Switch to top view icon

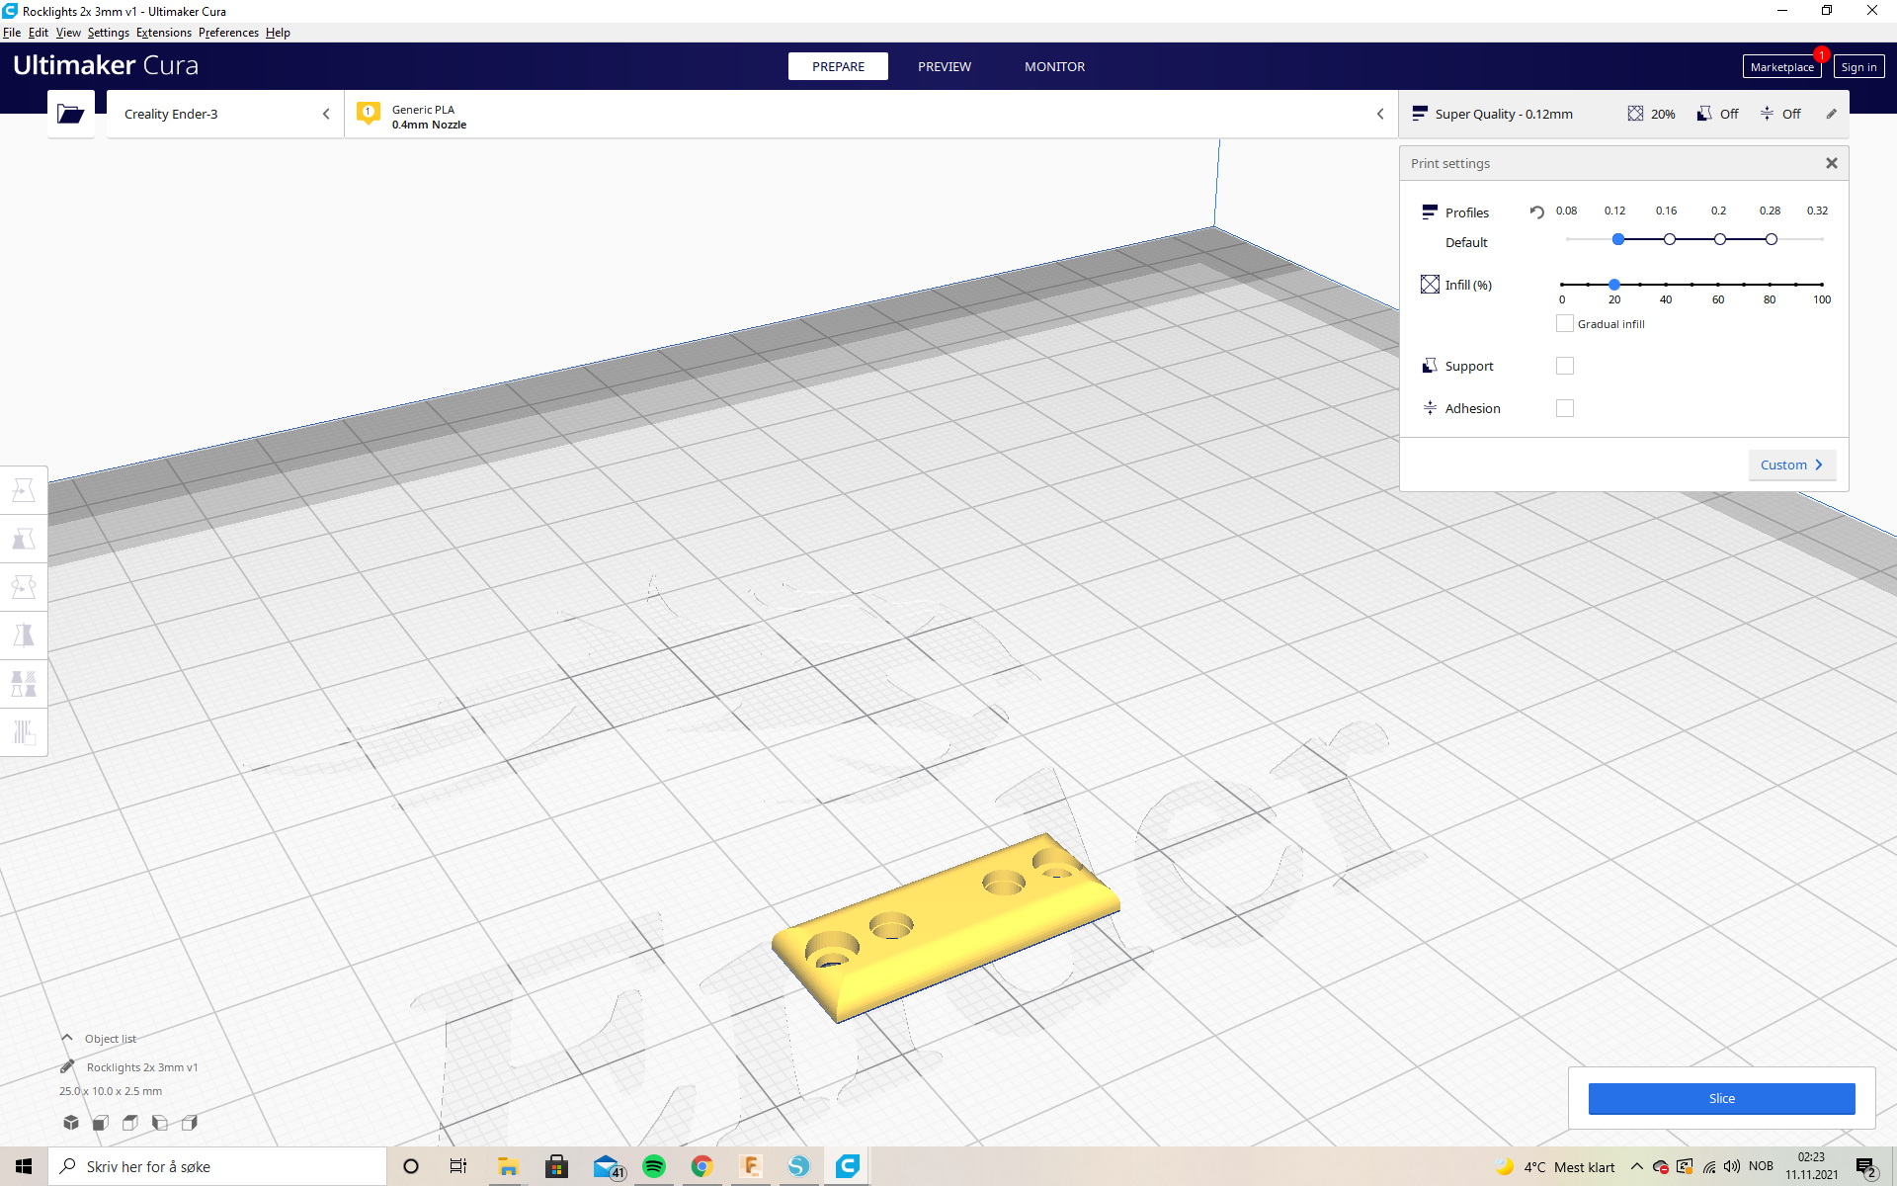(130, 1123)
